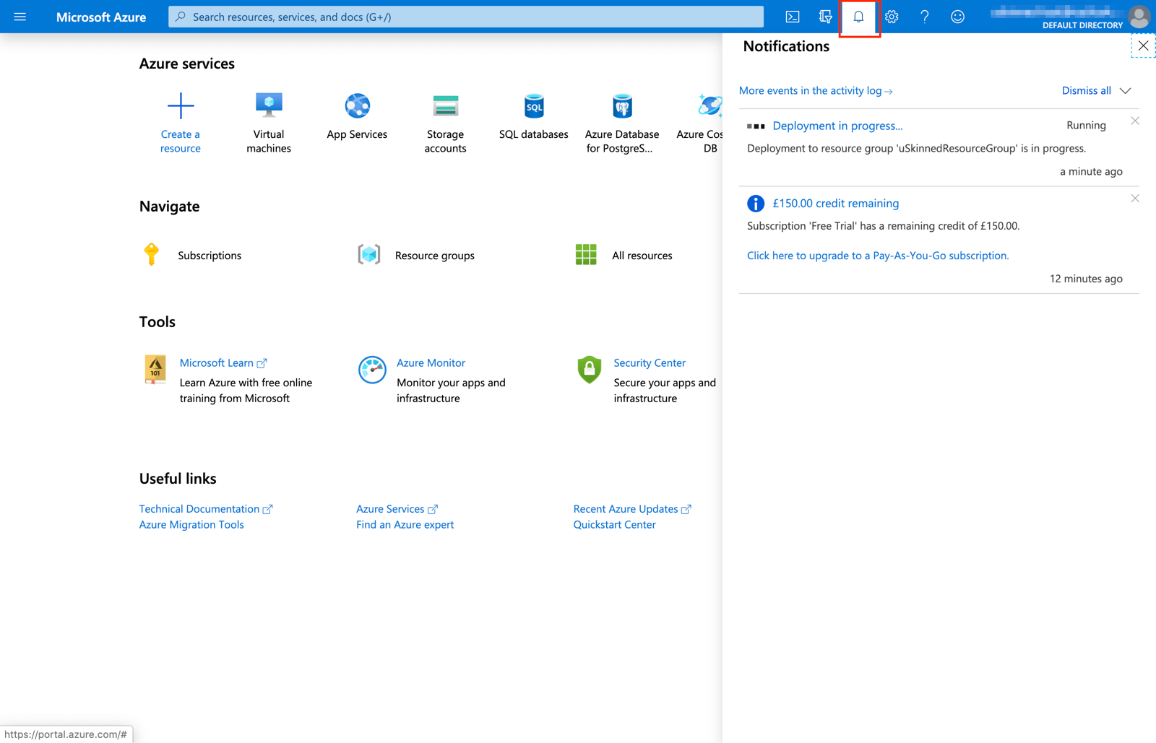
Task: Click Dismiss all notifications
Action: click(x=1087, y=90)
